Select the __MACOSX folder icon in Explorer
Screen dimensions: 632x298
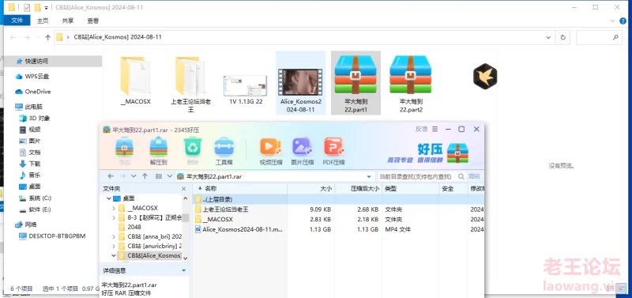point(135,81)
